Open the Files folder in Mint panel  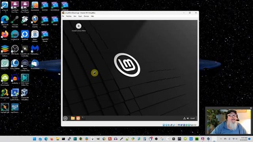coord(73,118)
